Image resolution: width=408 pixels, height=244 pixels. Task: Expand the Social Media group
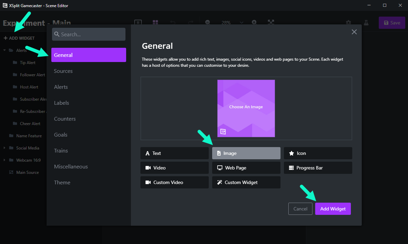(x=5, y=148)
